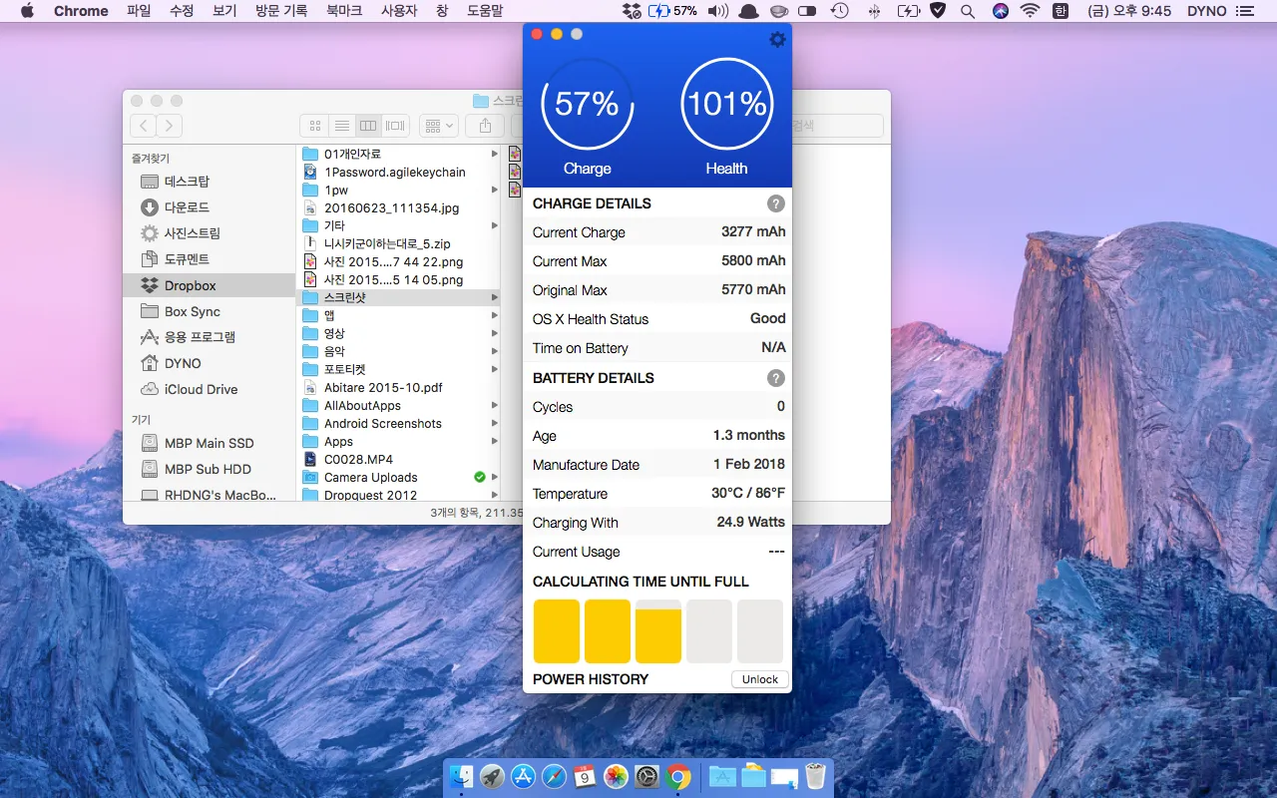The height and width of the screenshot is (798, 1277).
Task: Expand the 01개인자료 folder arrow
Action: [494, 155]
